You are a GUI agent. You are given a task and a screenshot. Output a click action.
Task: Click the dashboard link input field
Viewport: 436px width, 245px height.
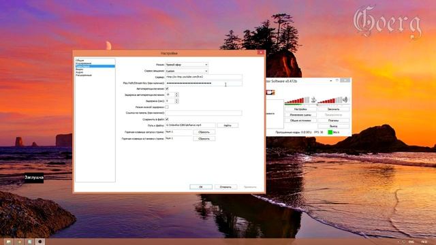[x=204, y=113]
